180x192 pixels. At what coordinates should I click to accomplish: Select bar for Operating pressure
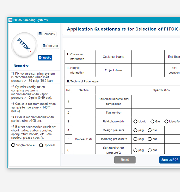coord(150,139)
